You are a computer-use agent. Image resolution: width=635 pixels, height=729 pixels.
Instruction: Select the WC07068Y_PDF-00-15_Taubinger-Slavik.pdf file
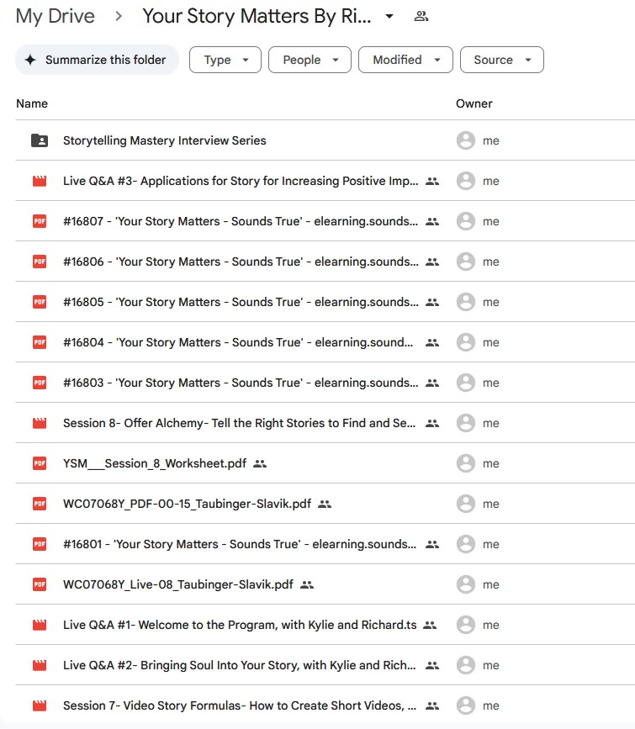(x=187, y=504)
